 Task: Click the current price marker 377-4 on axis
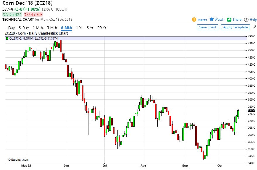click(x=252, y=110)
